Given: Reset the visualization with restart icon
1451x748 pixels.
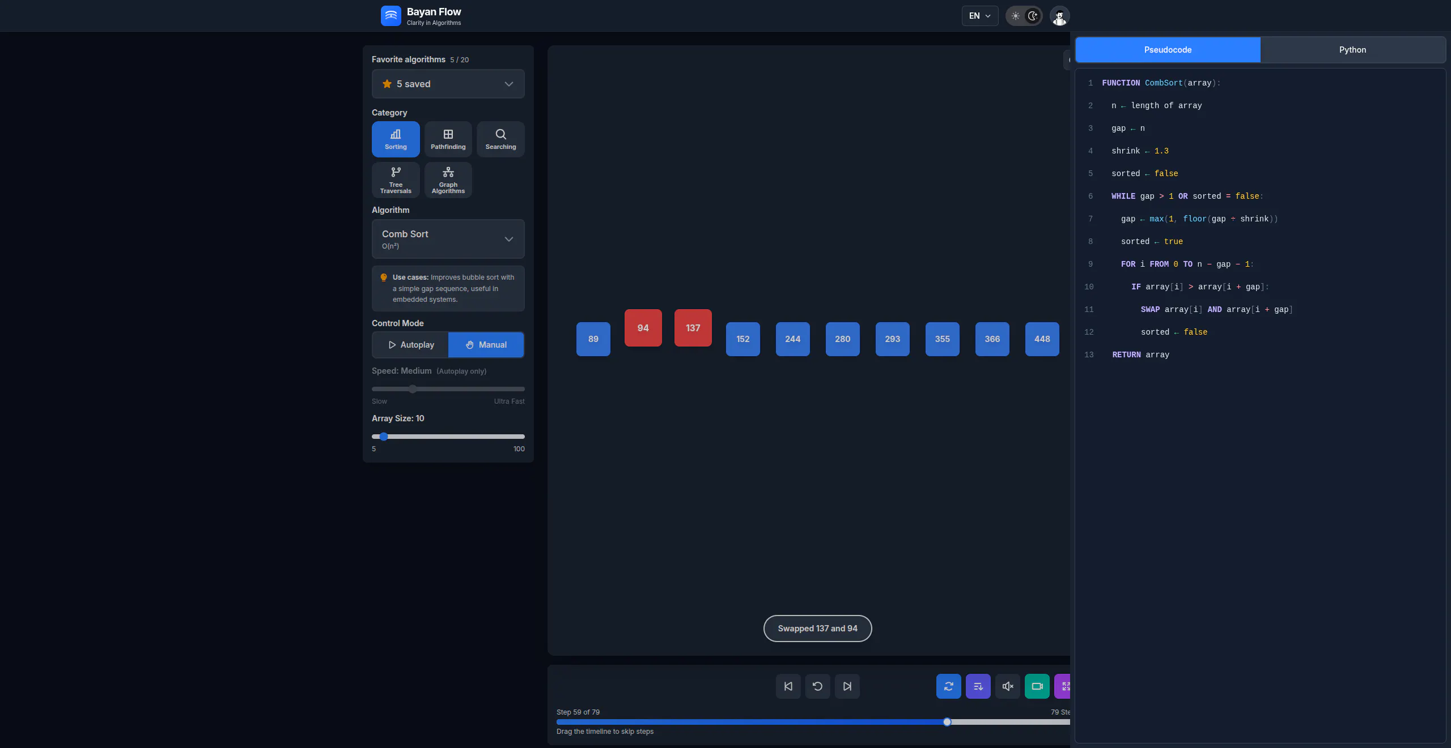Looking at the screenshot, I should 817,686.
